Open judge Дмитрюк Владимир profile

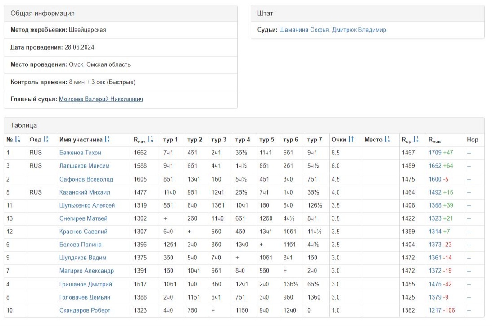tap(359, 30)
